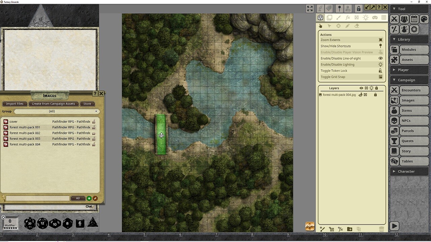Open the effects (fx) tool in the image toolbar
The height and width of the screenshot is (242, 431).
coord(348,18)
